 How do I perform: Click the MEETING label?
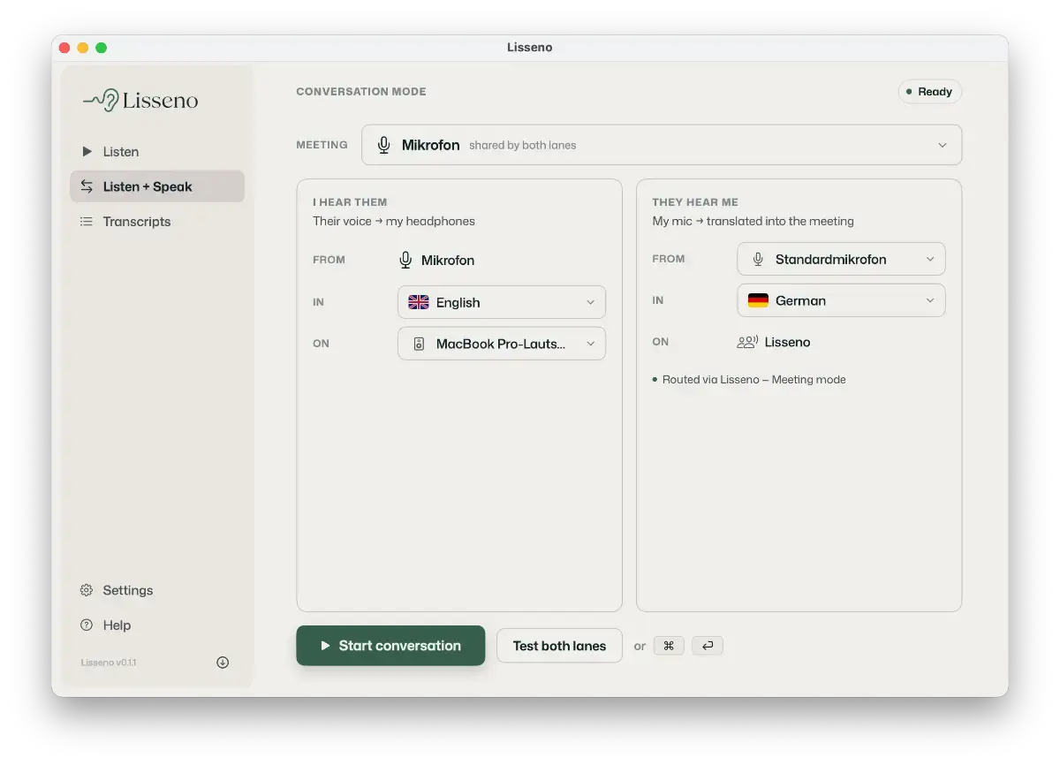(322, 145)
